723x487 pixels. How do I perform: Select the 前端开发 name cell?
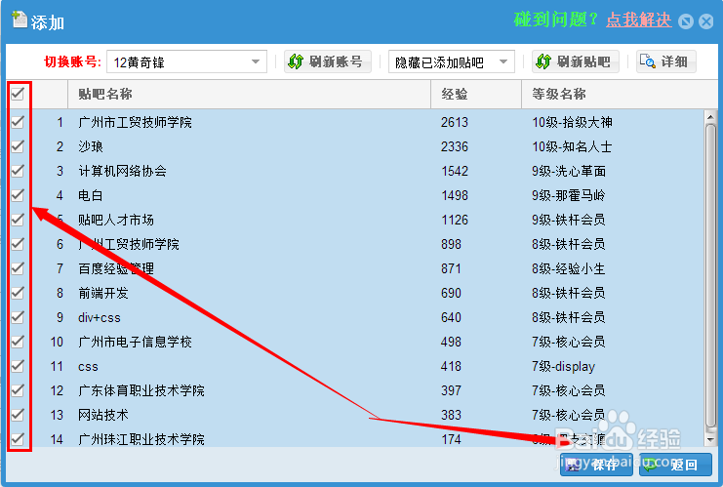coord(103,294)
